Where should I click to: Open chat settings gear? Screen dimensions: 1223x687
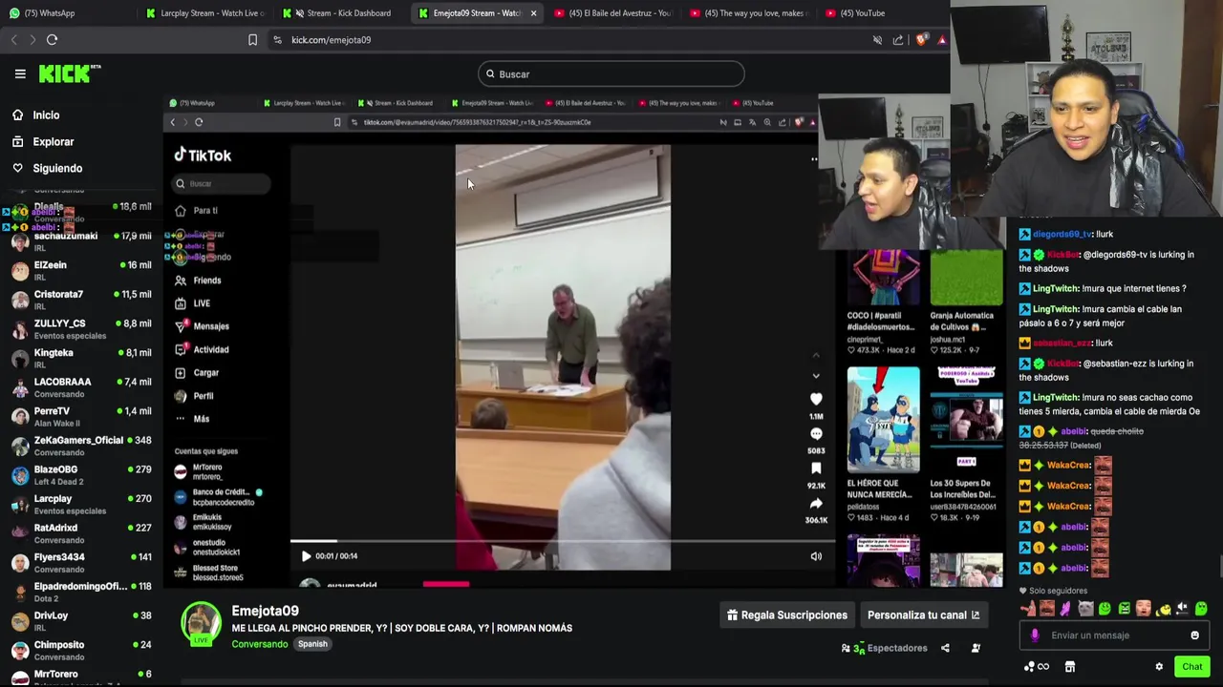[1159, 667]
